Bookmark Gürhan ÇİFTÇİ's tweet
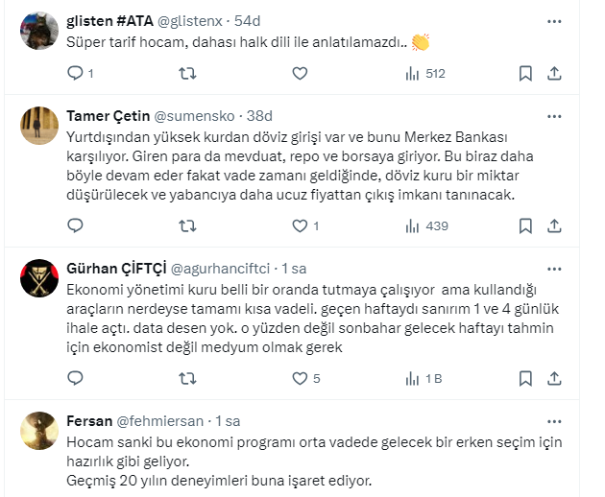 coord(525,379)
